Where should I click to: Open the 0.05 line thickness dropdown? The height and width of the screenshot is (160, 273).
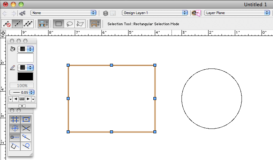(x=31, y=92)
